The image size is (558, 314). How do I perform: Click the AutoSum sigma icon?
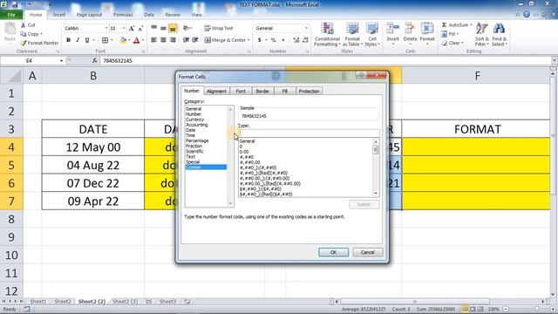(444, 25)
